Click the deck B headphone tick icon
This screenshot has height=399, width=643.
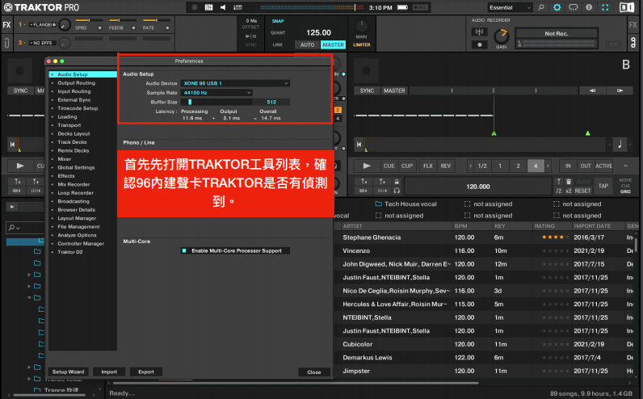point(397,191)
